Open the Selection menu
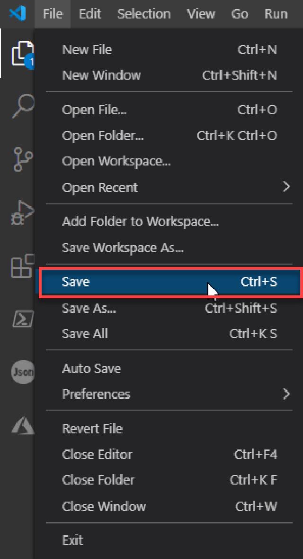303x559 pixels. tap(144, 14)
